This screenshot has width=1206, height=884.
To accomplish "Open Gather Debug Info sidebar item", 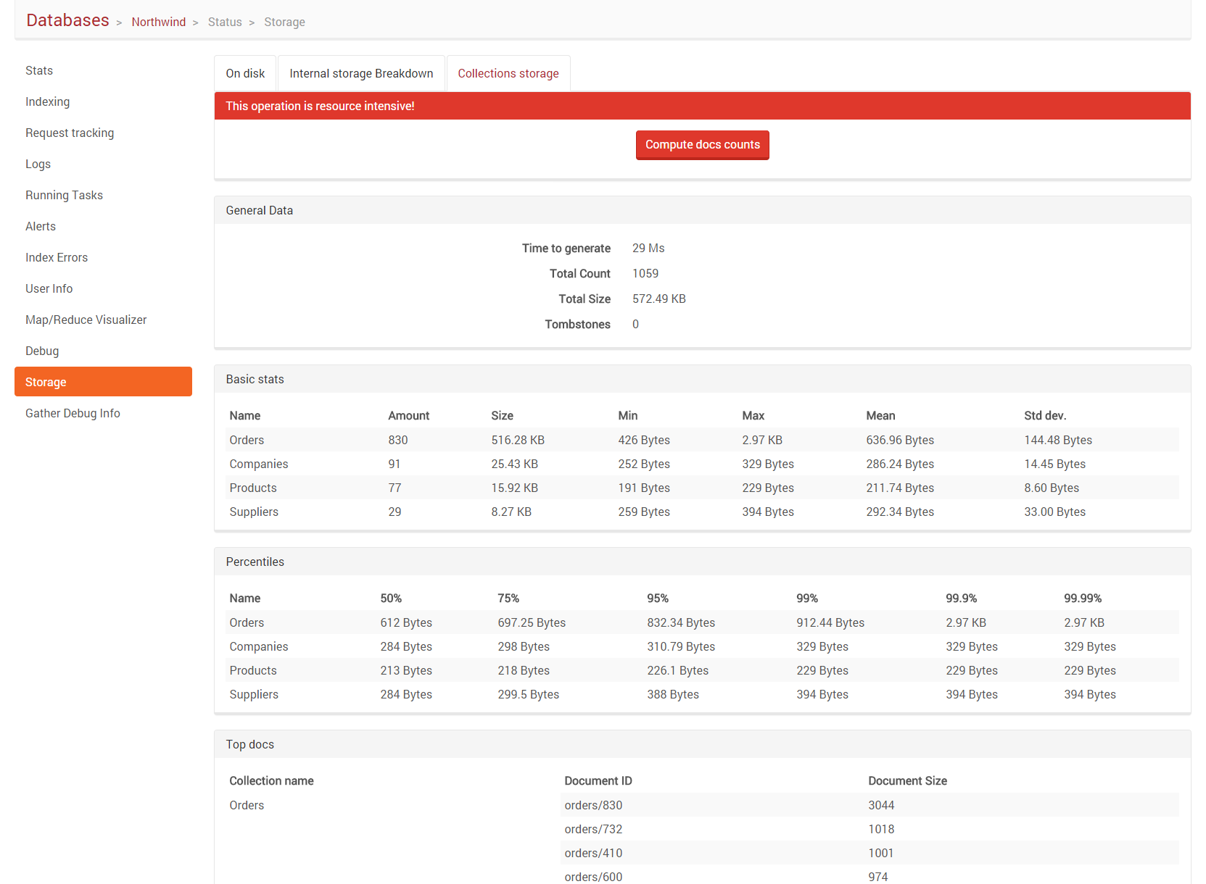I will [x=103, y=413].
